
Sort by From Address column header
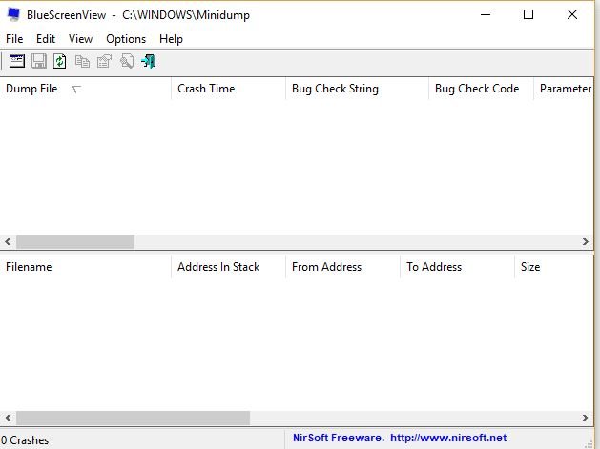tap(342, 267)
